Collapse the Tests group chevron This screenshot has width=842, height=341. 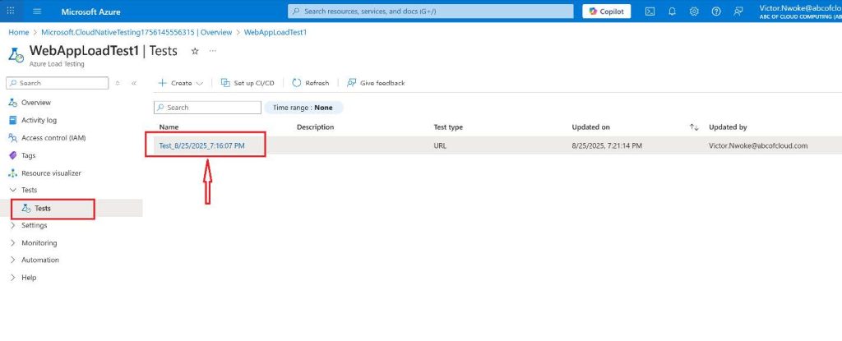pos(13,190)
